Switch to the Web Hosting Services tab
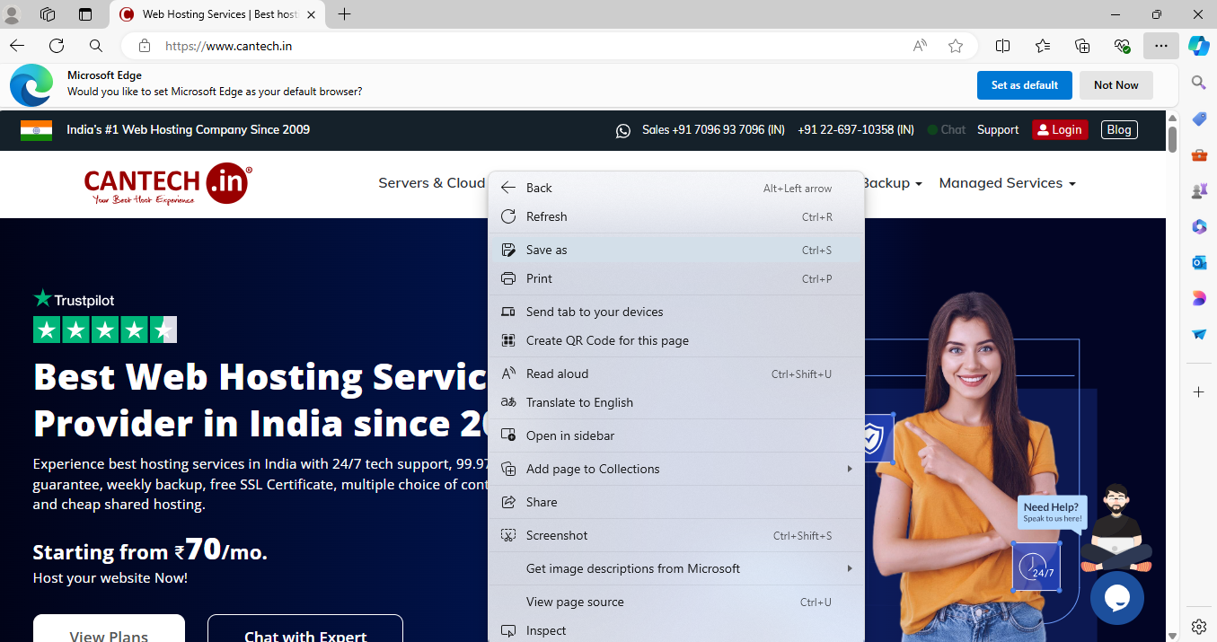Viewport: 1217px width, 642px height. 218,14
